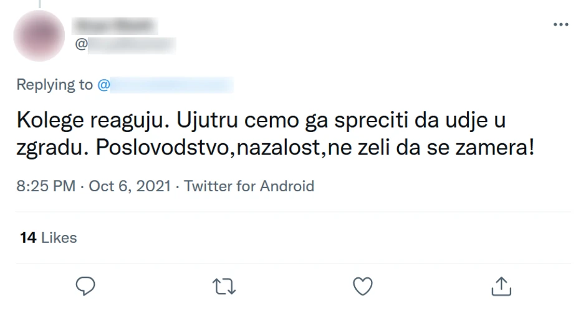The image size is (586, 309).
Task: Click the author's blurred @handle
Action: pos(132,44)
